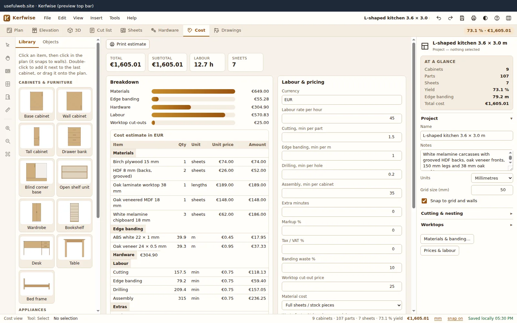Select the door tool
Screen dimensions: 517x323
[x=8, y=97]
